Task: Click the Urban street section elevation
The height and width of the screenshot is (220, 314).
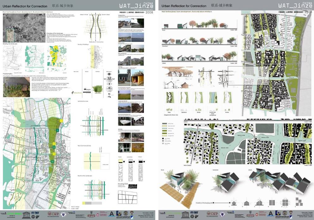Action: point(200,57)
